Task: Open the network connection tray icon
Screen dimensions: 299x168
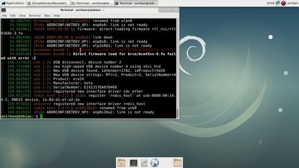Action: (278, 3)
